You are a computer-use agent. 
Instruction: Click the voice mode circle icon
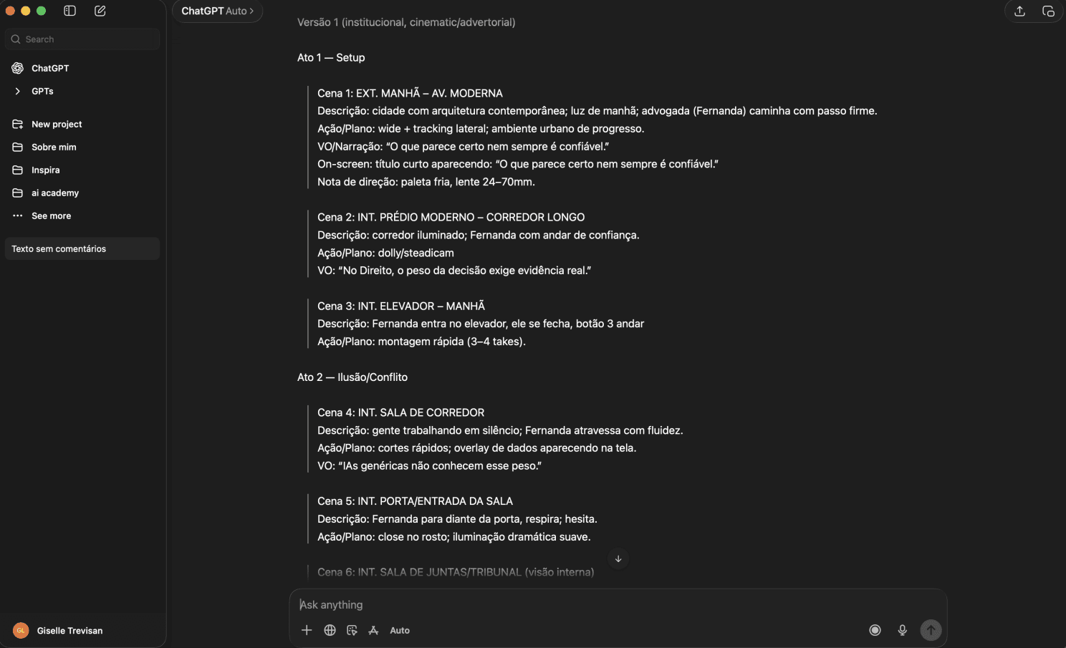875,630
